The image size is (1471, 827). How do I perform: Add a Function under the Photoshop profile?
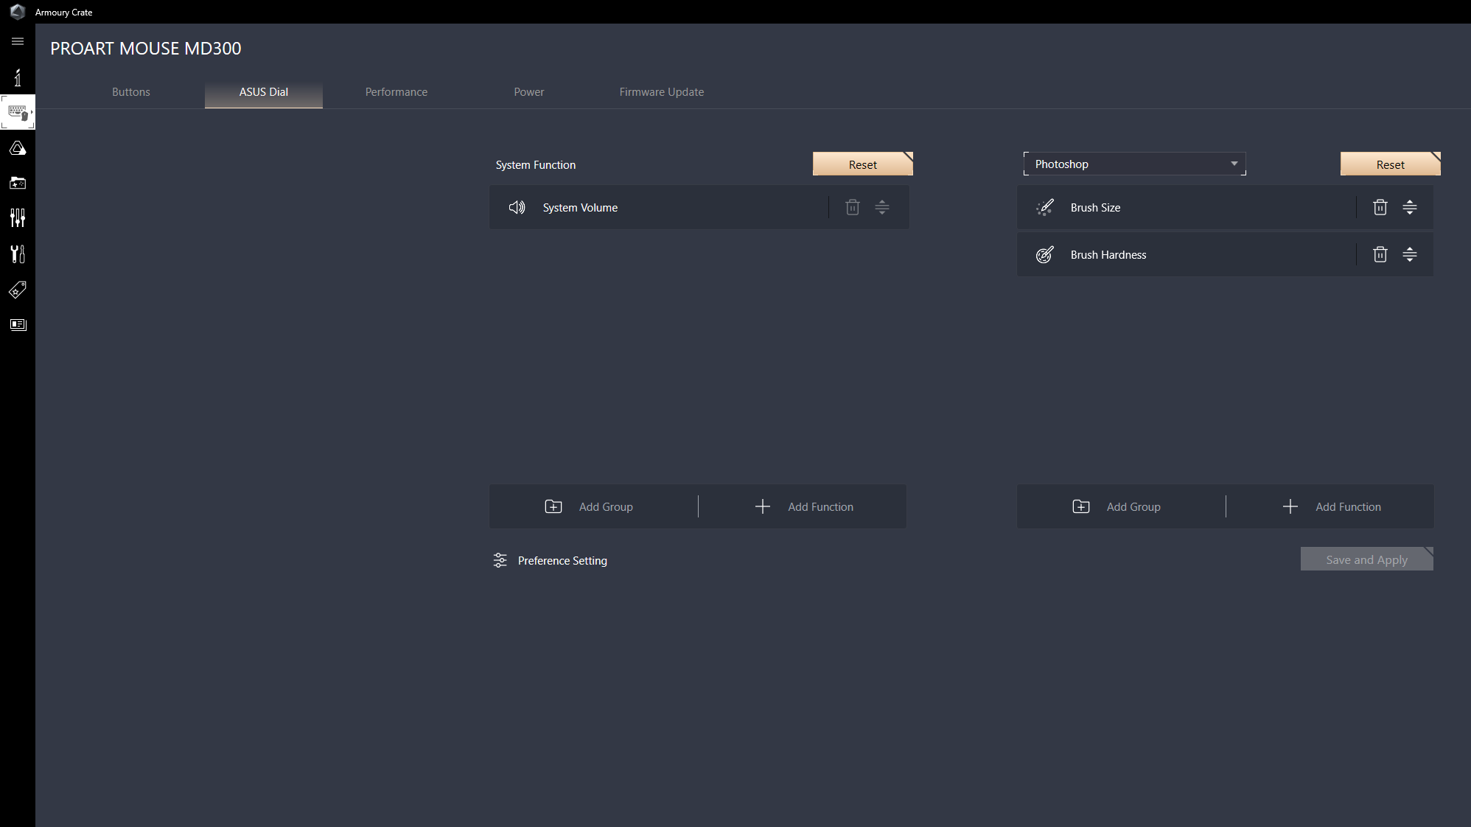[x=1334, y=506]
